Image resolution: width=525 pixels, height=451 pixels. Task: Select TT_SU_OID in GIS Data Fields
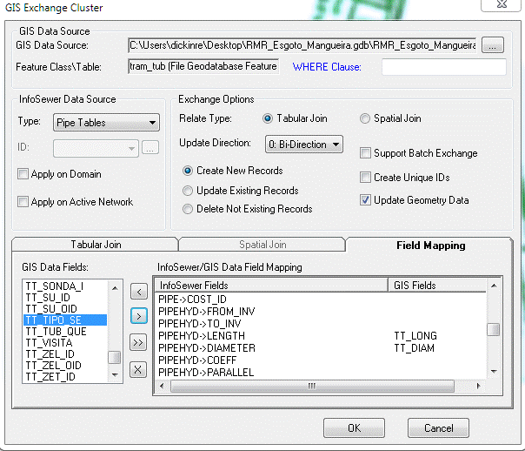pyautogui.click(x=65, y=309)
